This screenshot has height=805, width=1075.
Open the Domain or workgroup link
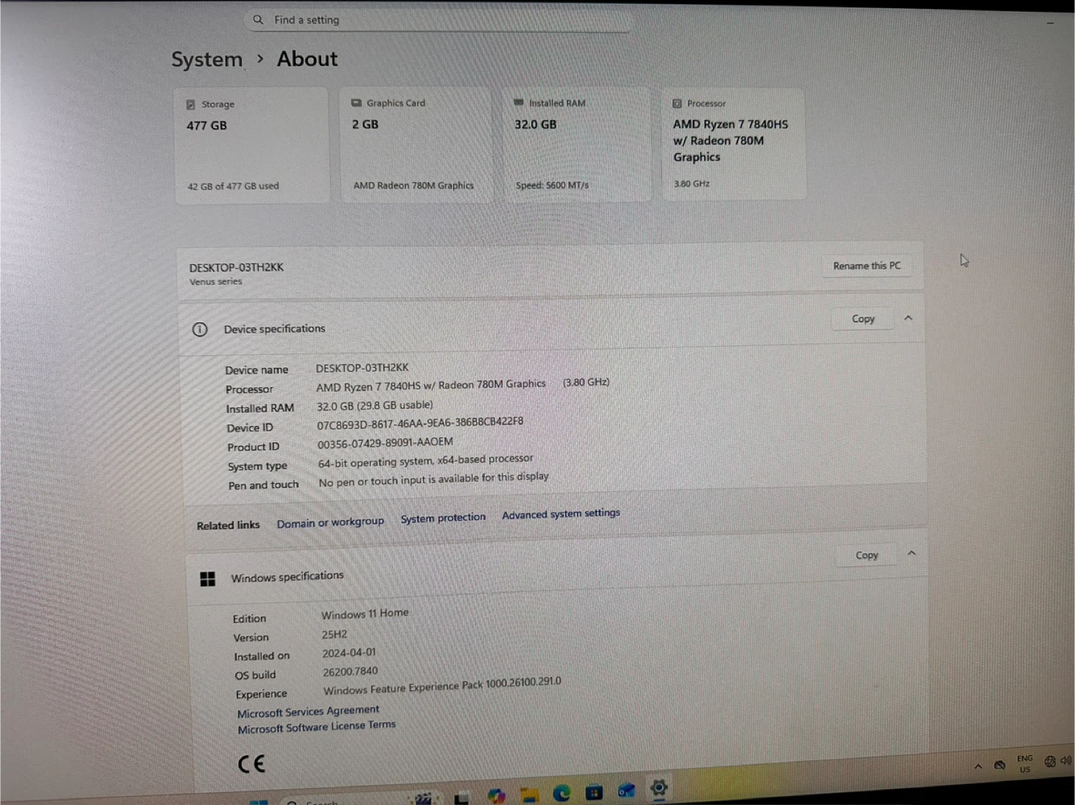[x=330, y=522]
